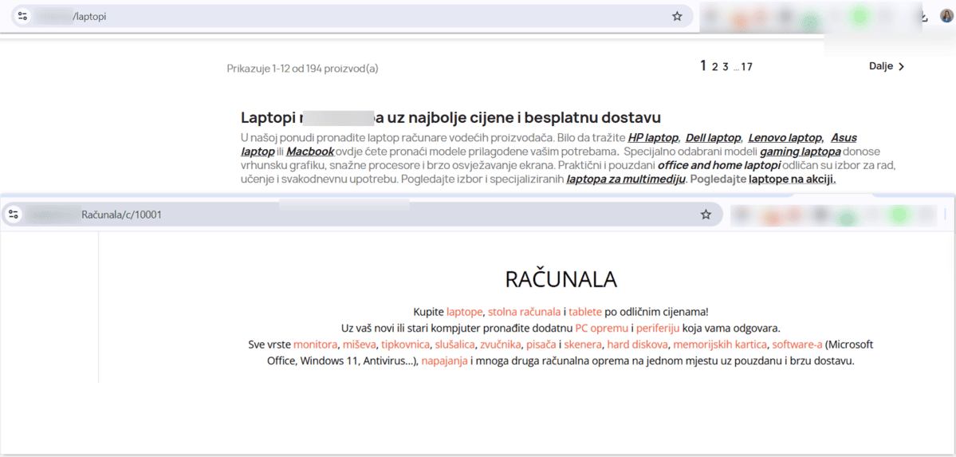Open the Dell laptop link
The height and width of the screenshot is (457, 956).
(x=714, y=138)
